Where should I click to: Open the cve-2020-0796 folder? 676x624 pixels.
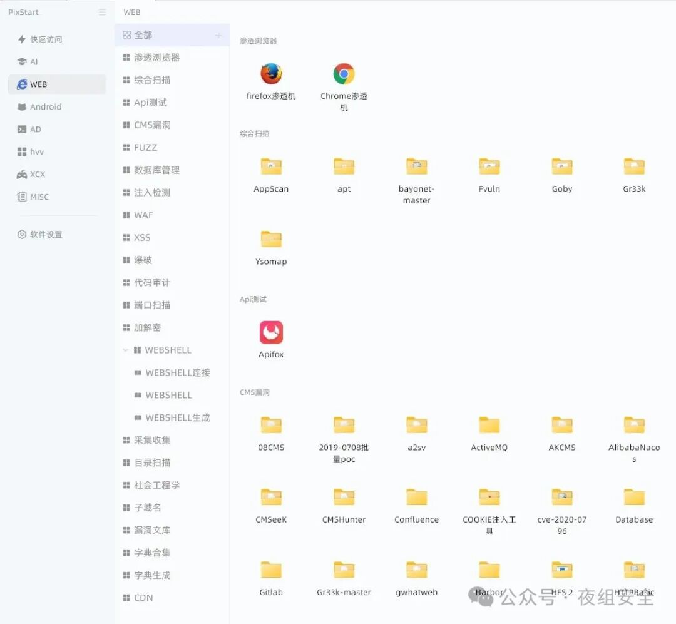(x=561, y=497)
